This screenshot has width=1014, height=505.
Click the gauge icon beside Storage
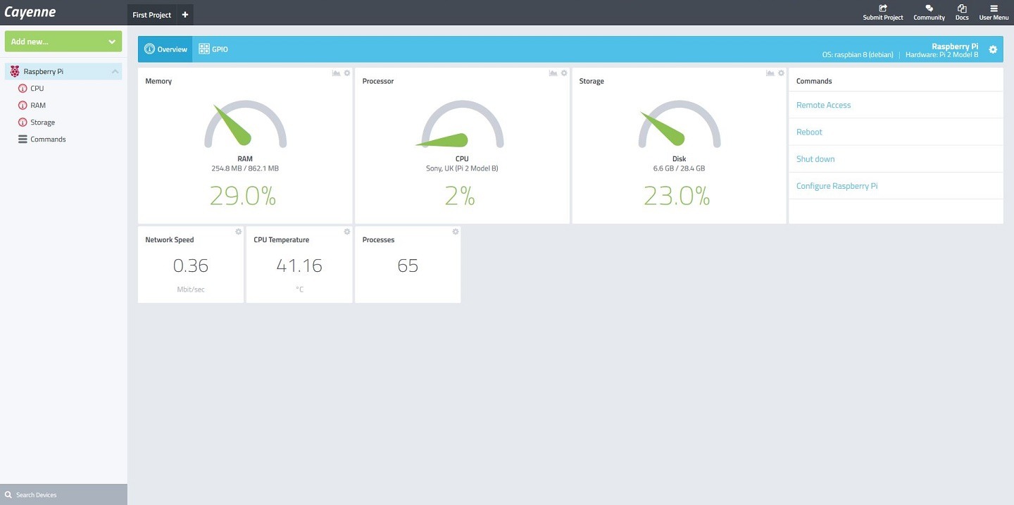pos(23,123)
